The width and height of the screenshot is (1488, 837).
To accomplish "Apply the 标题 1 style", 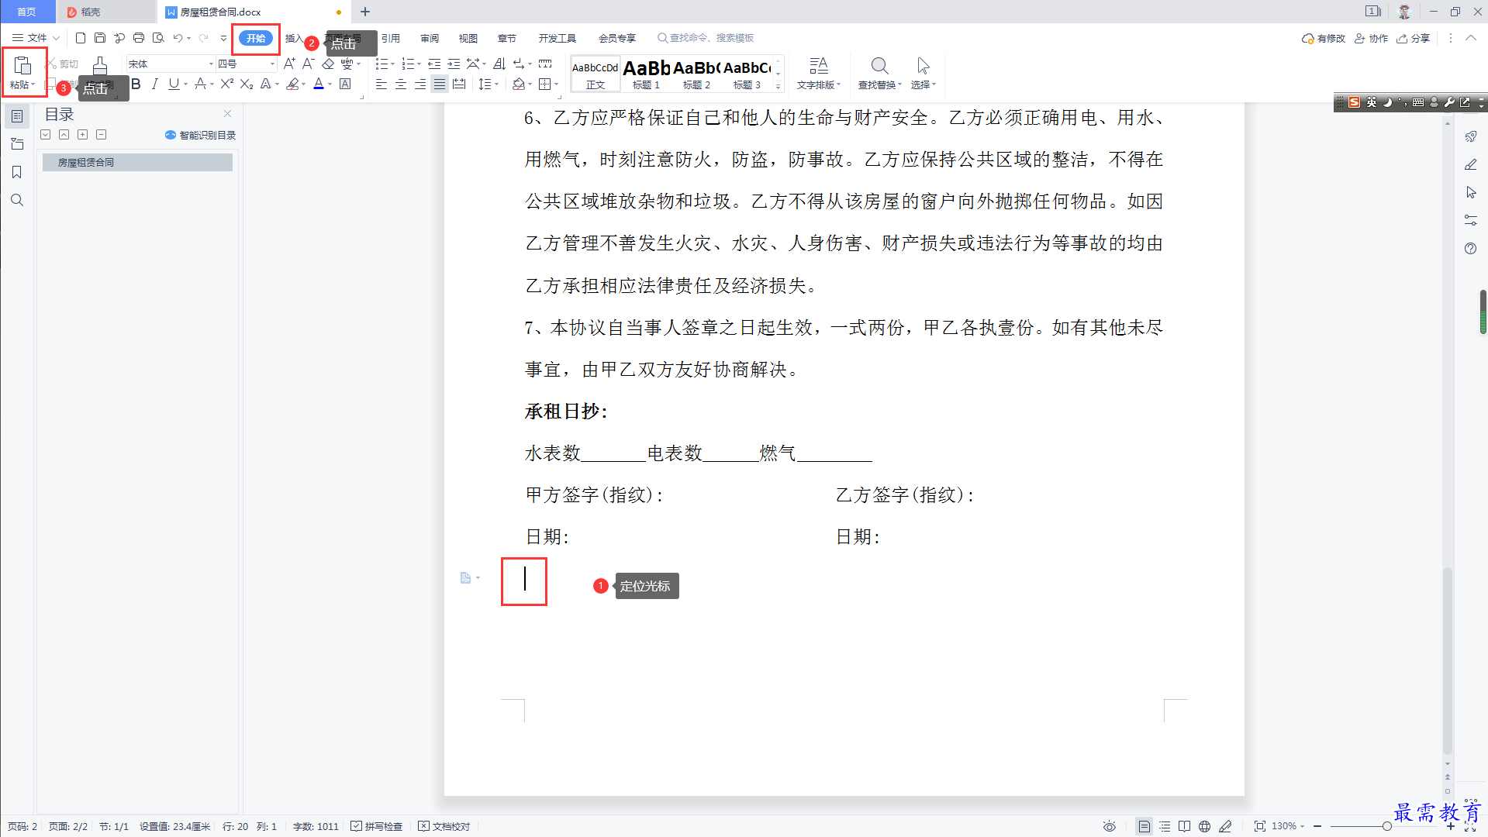I will pyautogui.click(x=647, y=74).
